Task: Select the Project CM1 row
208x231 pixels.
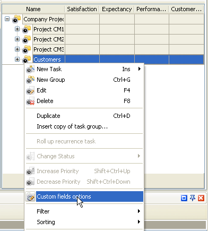Action: pyautogui.click(x=49, y=29)
